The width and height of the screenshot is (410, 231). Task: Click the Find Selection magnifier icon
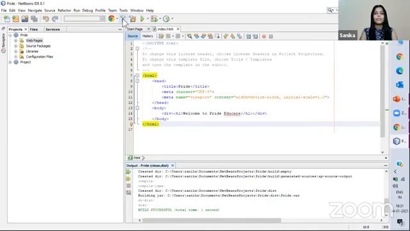(x=190, y=36)
